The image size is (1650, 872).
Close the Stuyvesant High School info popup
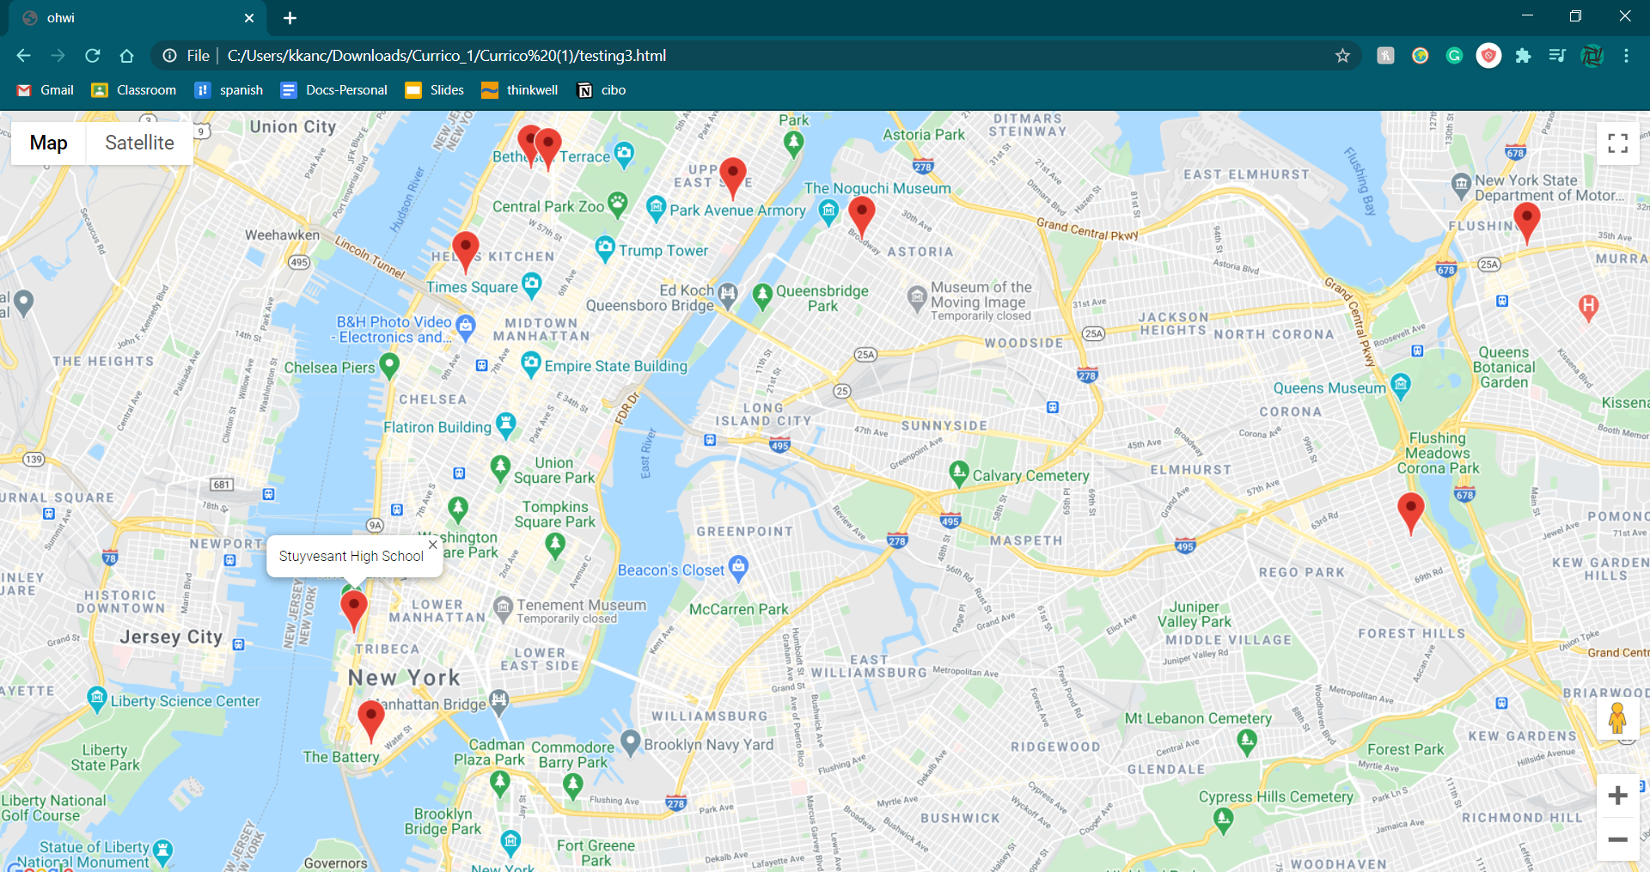[433, 545]
